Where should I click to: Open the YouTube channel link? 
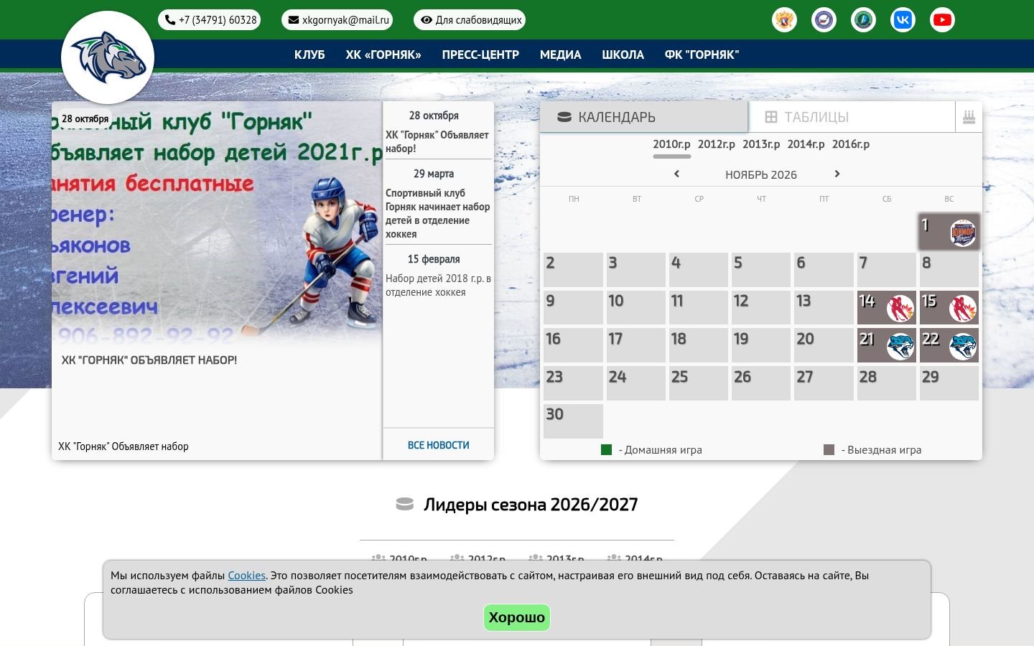click(x=942, y=20)
